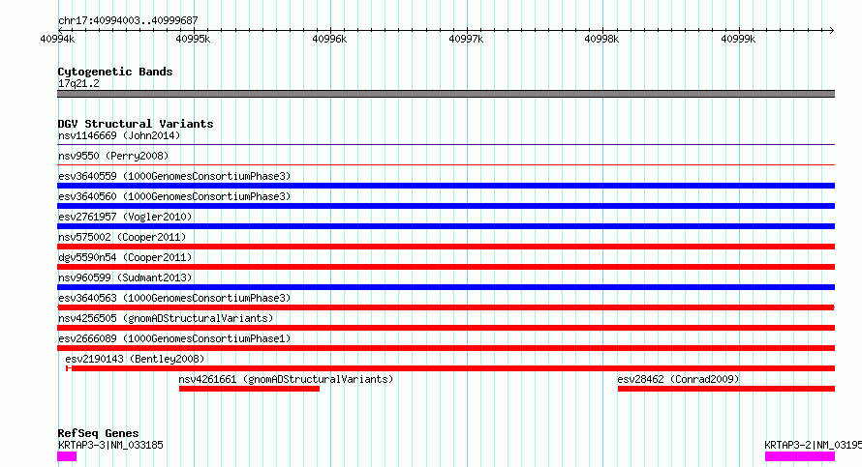
Task: Click the Cytogenetic Bands track title
Action: pos(115,72)
